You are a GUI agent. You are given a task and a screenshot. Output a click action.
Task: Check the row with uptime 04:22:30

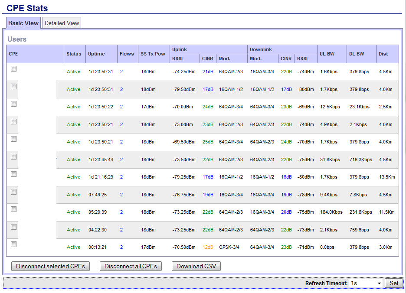[x=14, y=227]
